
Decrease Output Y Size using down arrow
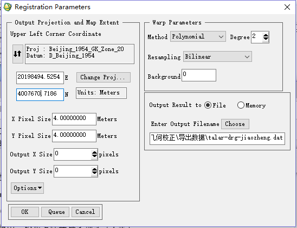pyautogui.click(x=94, y=173)
